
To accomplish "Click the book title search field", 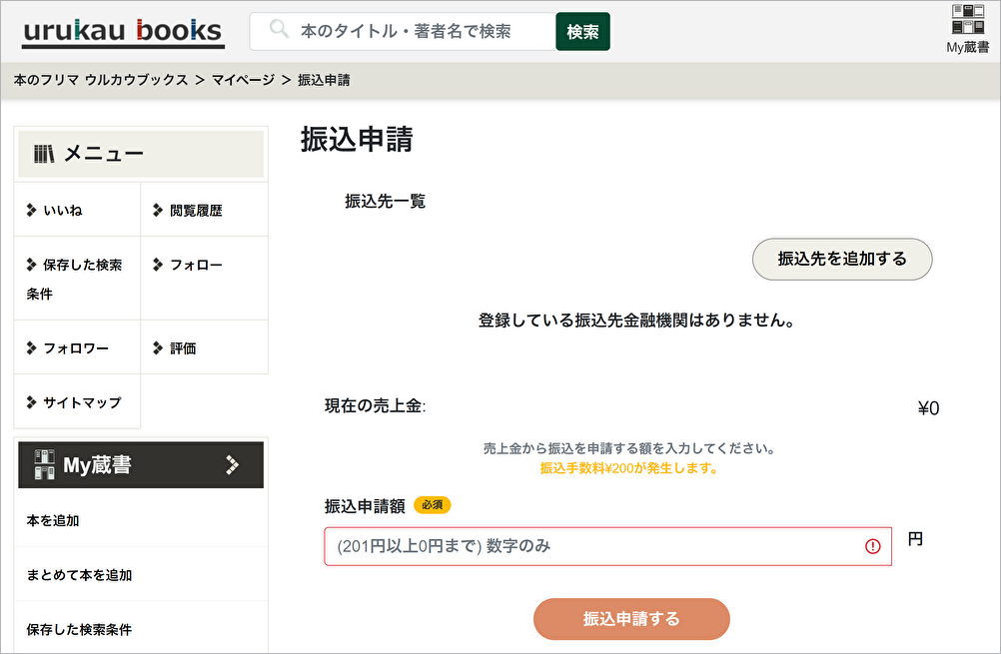I will tap(420, 31).
